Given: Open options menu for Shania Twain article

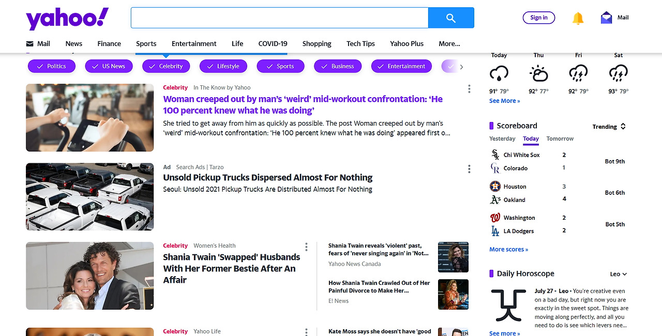Looking at the screenshot, I should click(306, 247).
